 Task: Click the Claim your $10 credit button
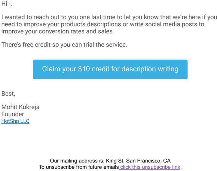110,69
